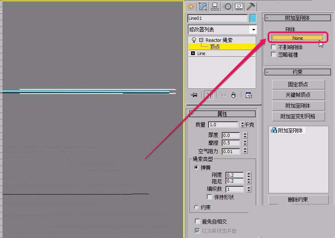
Task: Open the Display panel tab
Action: pos(239,7)
